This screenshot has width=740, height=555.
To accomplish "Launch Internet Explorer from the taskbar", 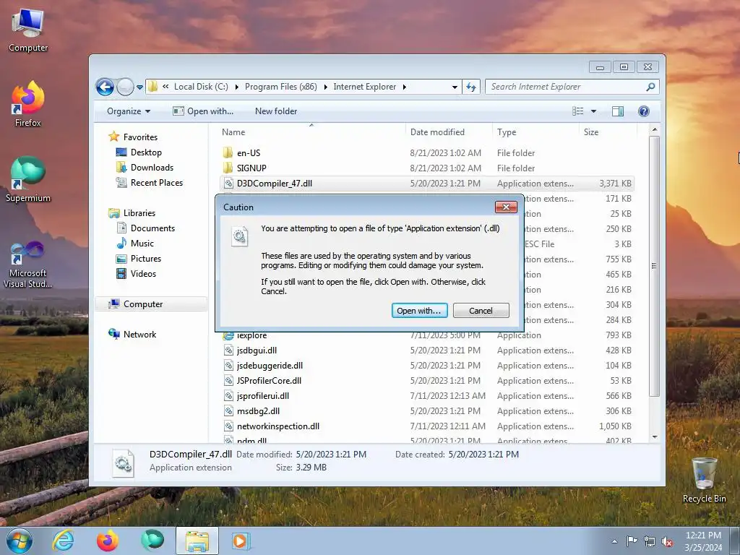I will click(63, 541).
